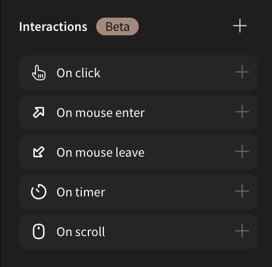Choose the On timer label
Viewport: 272px width, 267px height.
click(81, 192)
